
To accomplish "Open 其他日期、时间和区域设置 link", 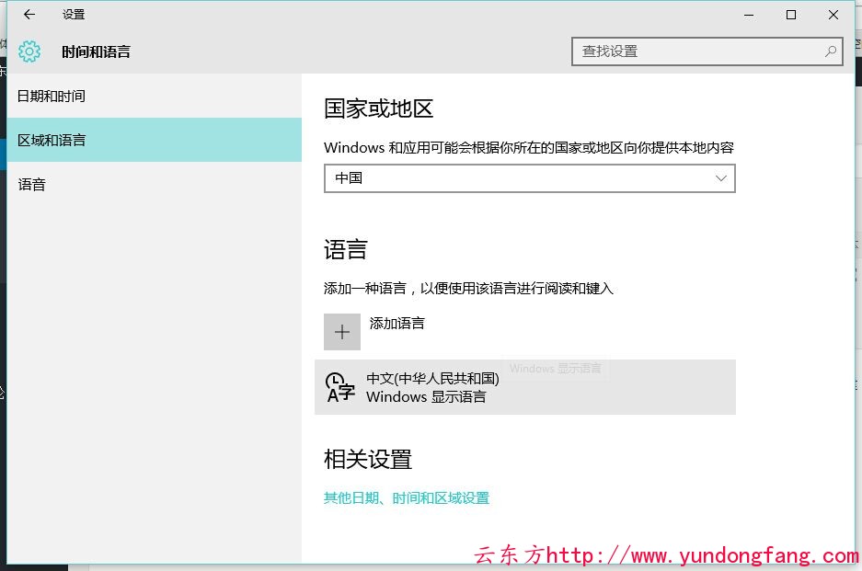I will click(x=407, y=498).
